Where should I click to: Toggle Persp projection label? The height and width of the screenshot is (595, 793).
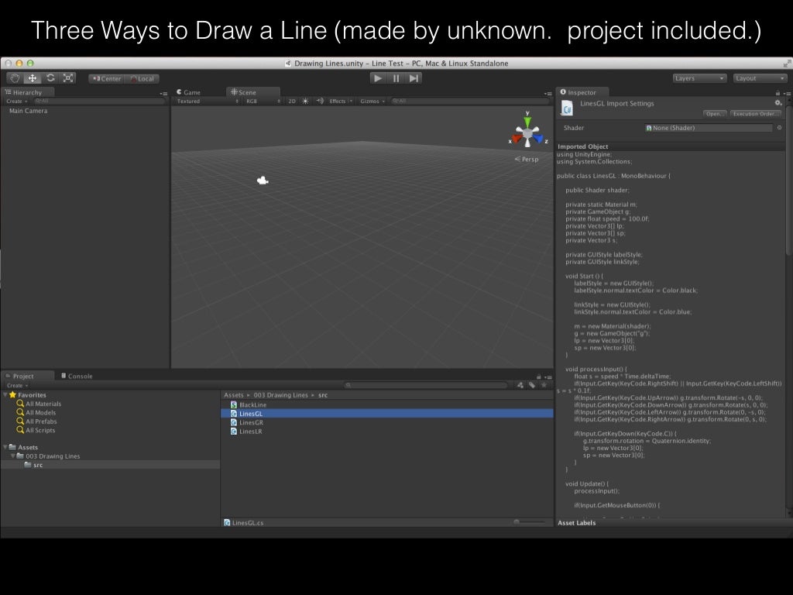527,159
